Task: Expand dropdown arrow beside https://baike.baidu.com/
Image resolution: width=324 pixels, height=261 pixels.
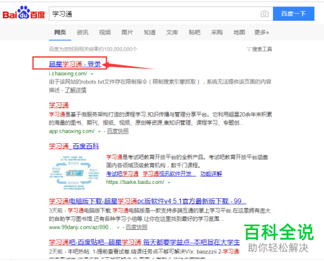Action: pyautogui.click(x=169, y=183)
